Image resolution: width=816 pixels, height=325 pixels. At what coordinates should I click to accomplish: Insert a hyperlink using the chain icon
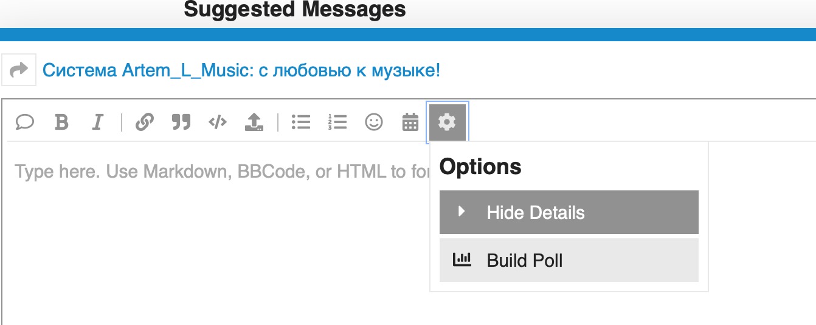[x=144, y=122]
